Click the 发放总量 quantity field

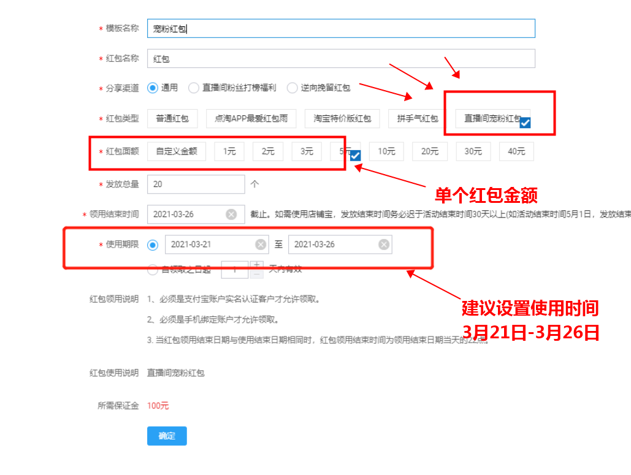click(x=196, y=184)
